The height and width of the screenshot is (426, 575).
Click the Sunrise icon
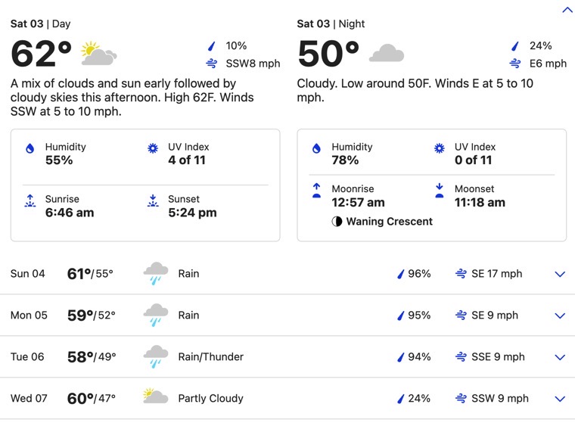pos(30,201)
